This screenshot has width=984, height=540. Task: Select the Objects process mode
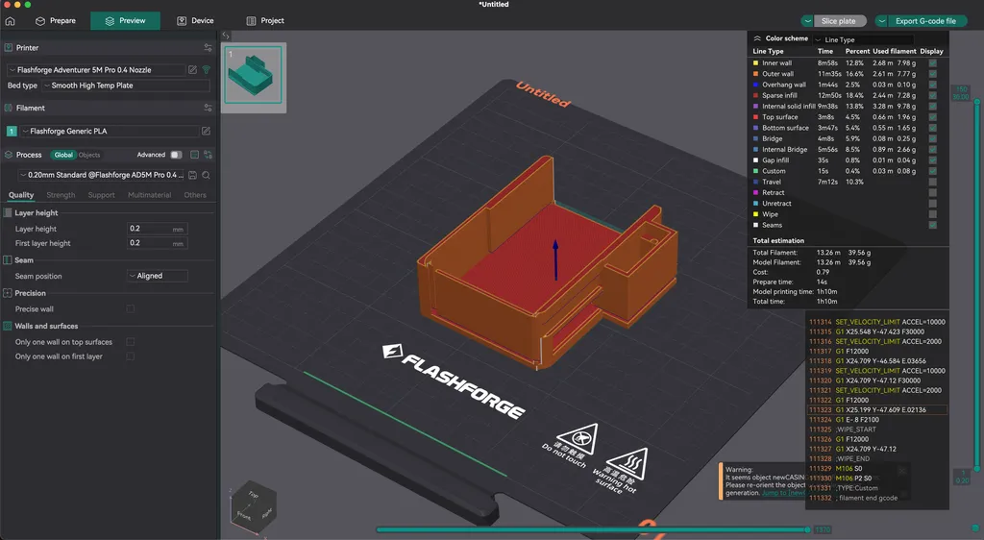tap(89, 155)
